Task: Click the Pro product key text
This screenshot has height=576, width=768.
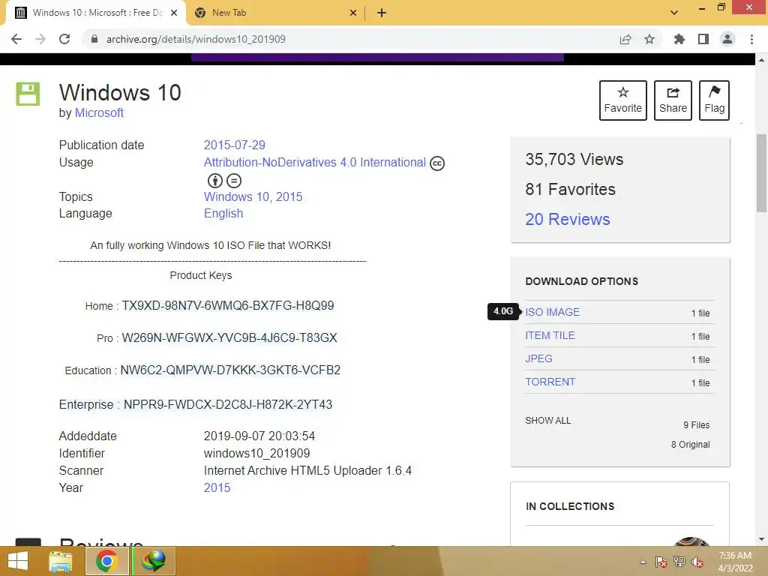Action: pyautogui.click(x=229, y=338)
